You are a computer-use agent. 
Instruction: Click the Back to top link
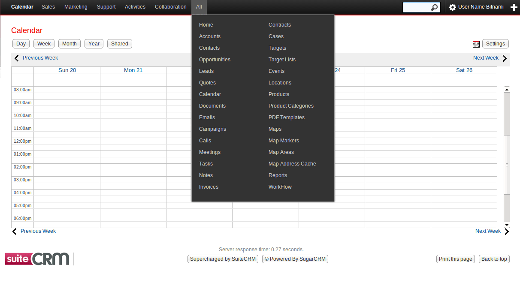(494, 259)
